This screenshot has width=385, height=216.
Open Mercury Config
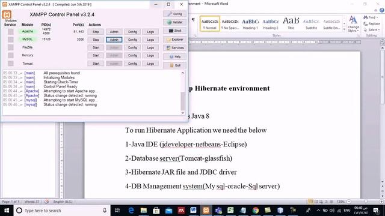[x=132, y=56]
